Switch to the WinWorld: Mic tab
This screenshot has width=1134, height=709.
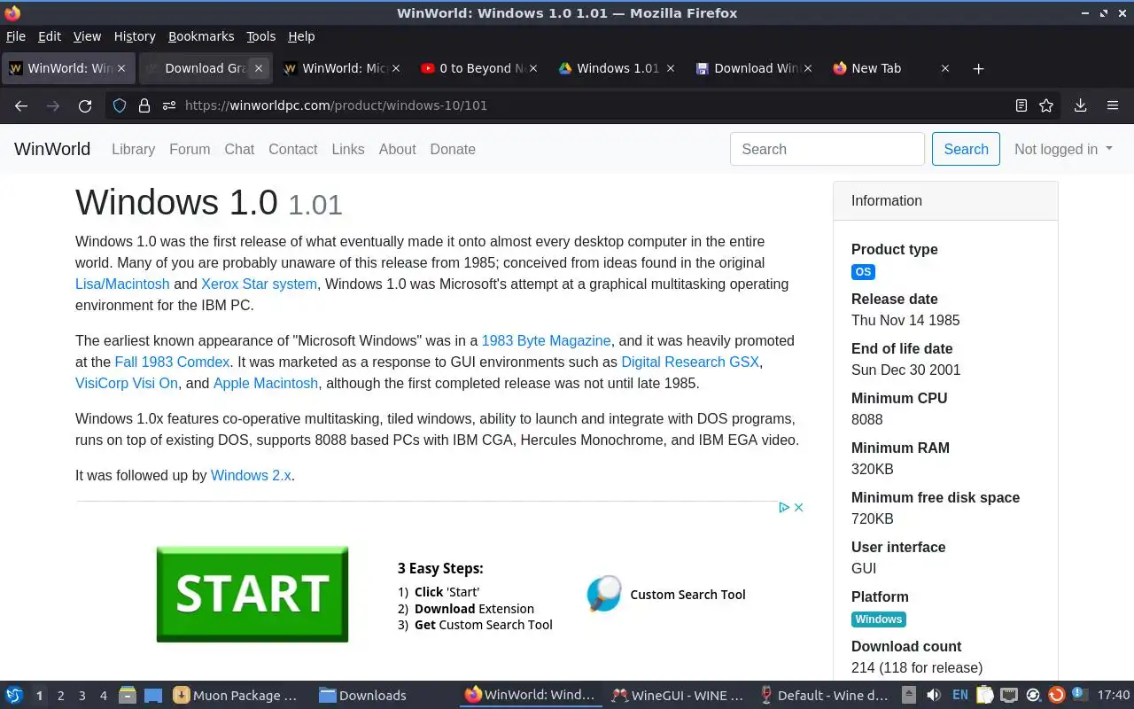tap(341, 68)
